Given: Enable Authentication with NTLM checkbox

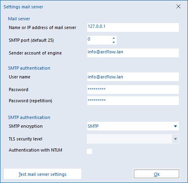Looking at the screenshot, I should tap(89, 151).
